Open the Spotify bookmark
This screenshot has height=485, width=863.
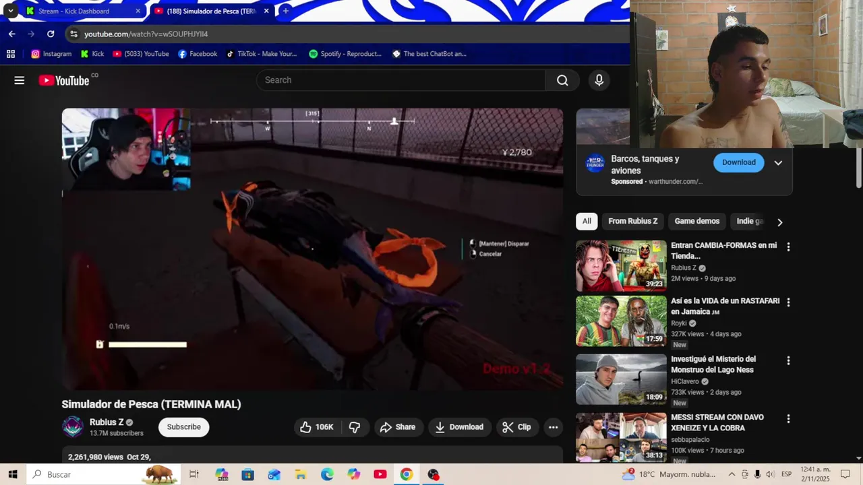[x=345, y=54]
